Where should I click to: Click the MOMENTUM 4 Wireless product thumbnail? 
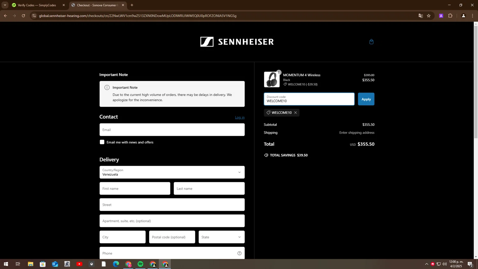click(x=272, y=79)
